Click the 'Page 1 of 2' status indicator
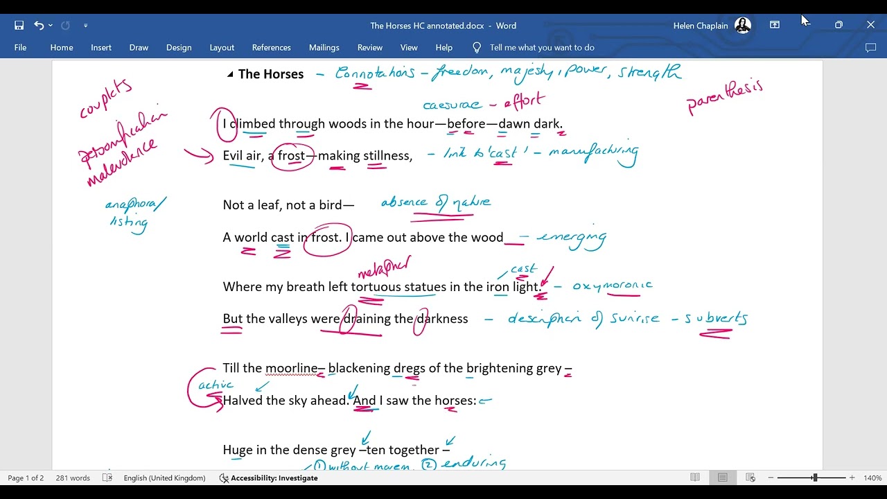This screenshot has width=887, height=499. coord(26,478)
